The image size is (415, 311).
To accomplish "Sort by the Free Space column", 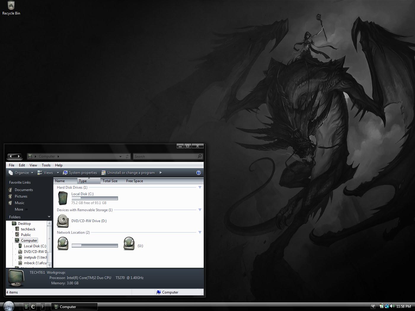I will 136,181.
